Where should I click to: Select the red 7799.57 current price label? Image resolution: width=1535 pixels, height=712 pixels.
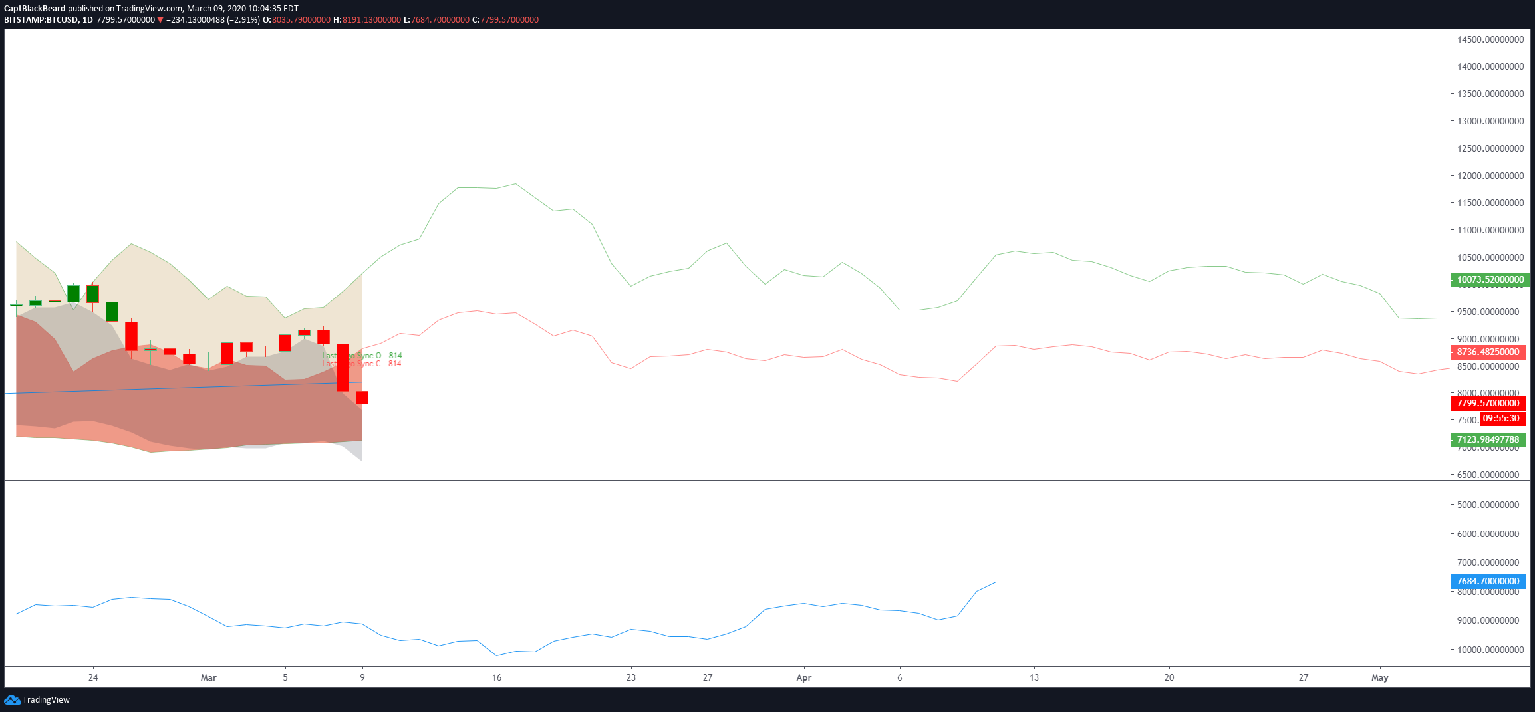(x=1488, y=403)
